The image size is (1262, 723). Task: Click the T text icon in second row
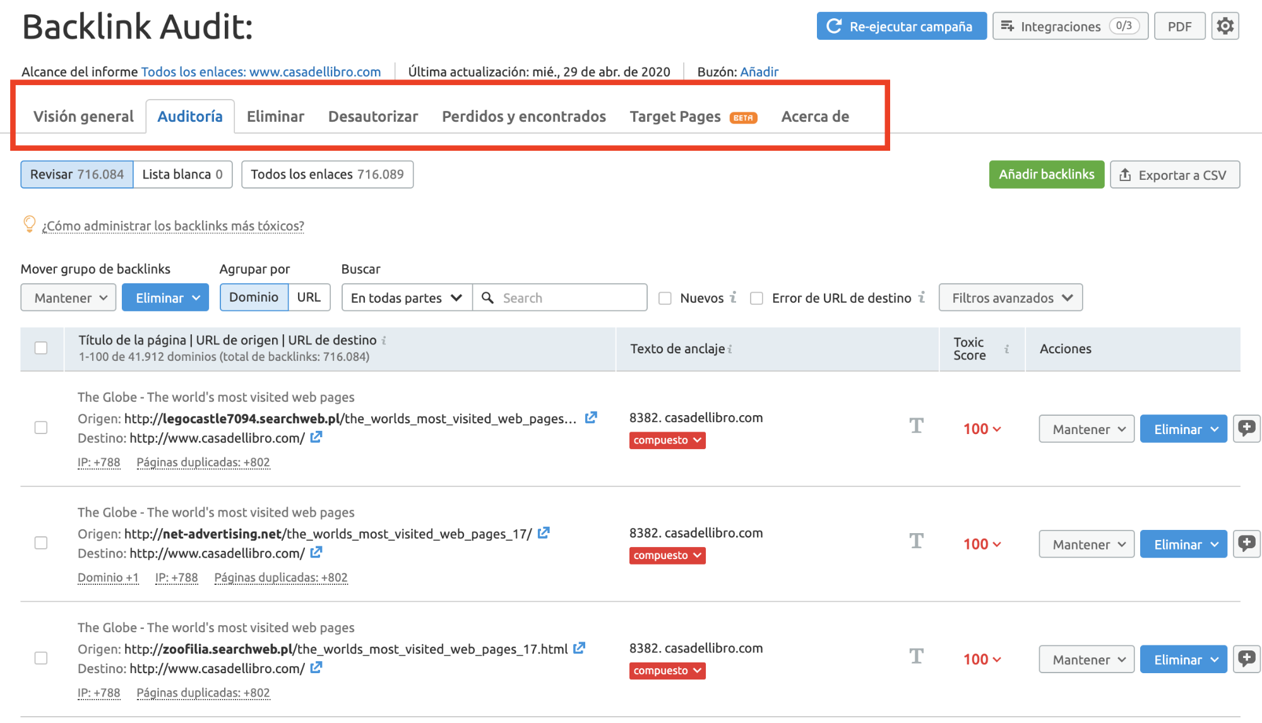tap(916, 542)
